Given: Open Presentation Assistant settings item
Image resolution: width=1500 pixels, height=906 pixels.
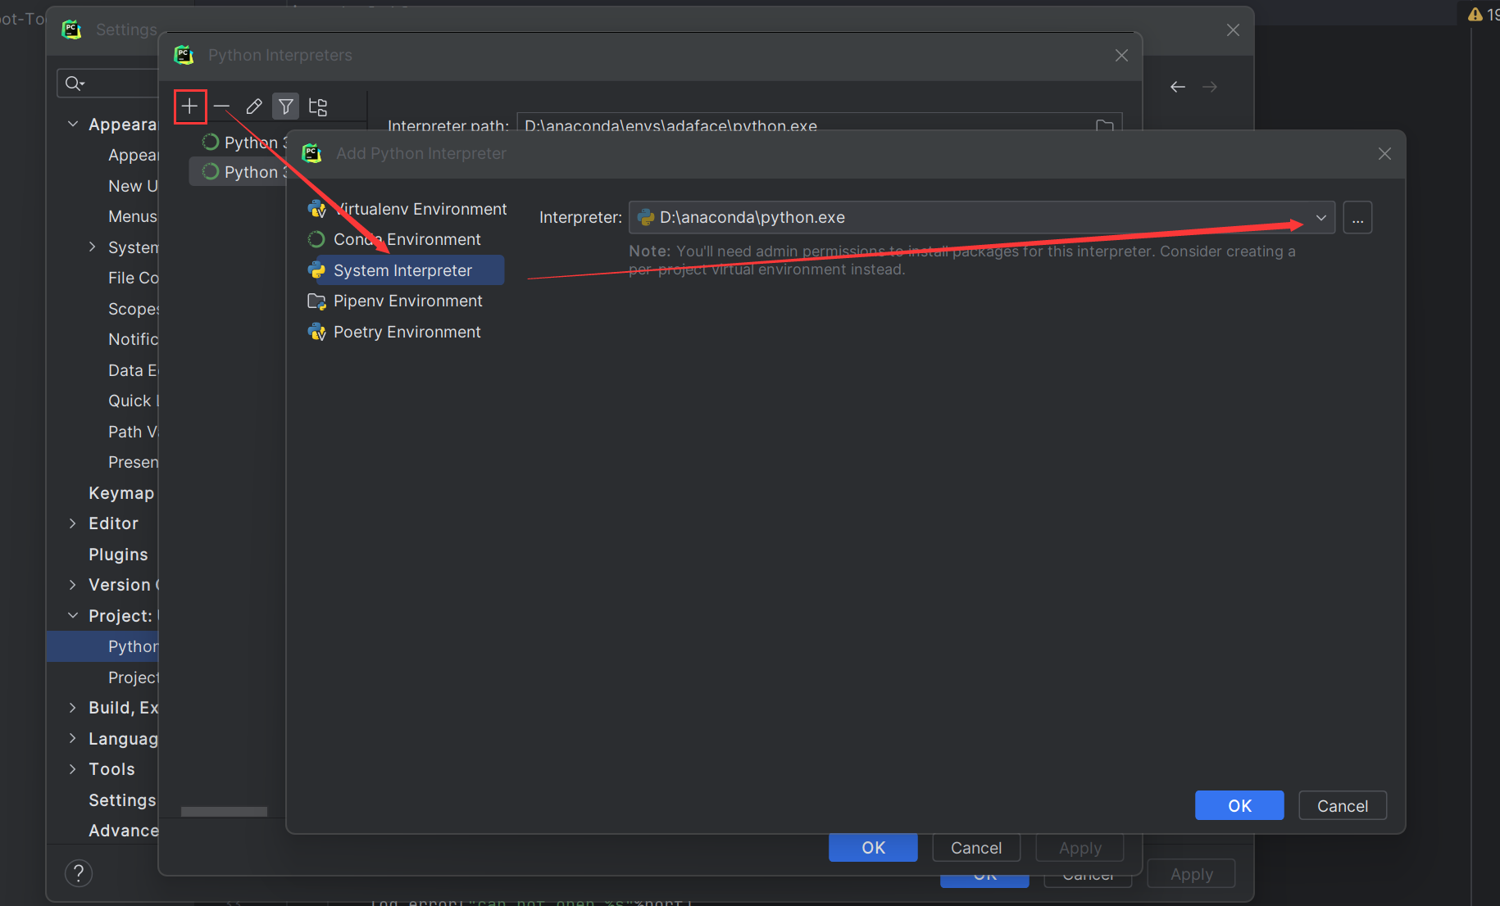Looking at the screenshot, I should point(134,462).
